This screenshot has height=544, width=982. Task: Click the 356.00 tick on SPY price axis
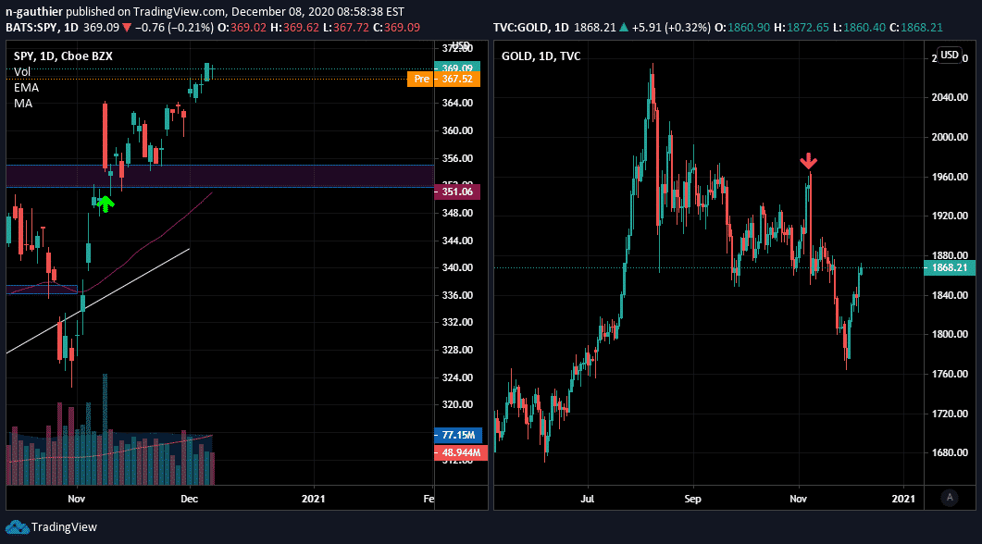click(457, 158)
